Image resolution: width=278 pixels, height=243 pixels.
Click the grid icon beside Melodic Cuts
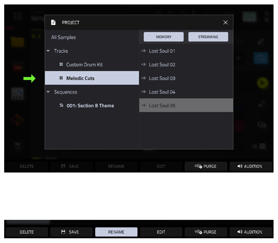pos(61,78)
